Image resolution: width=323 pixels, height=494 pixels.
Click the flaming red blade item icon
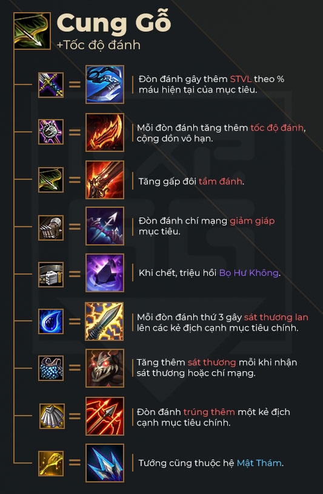[105, 132]
